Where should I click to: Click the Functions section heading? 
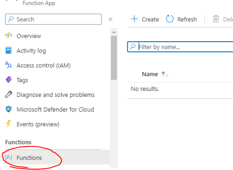(x=18, y=142)
